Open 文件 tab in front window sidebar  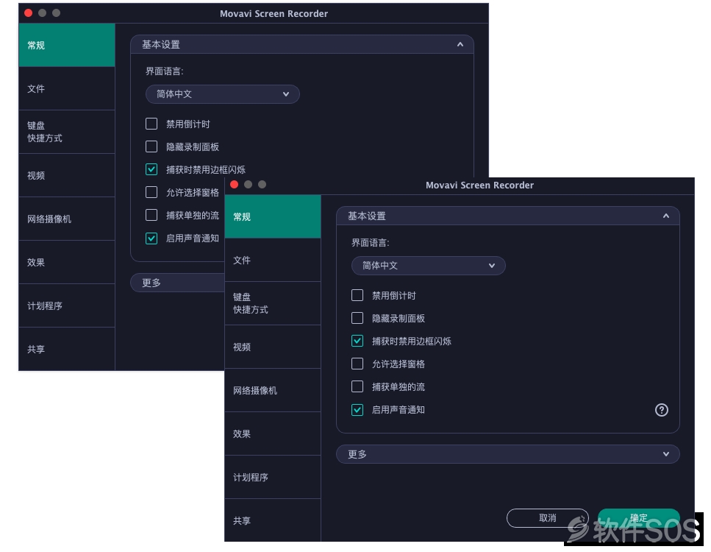click(273, 260)
